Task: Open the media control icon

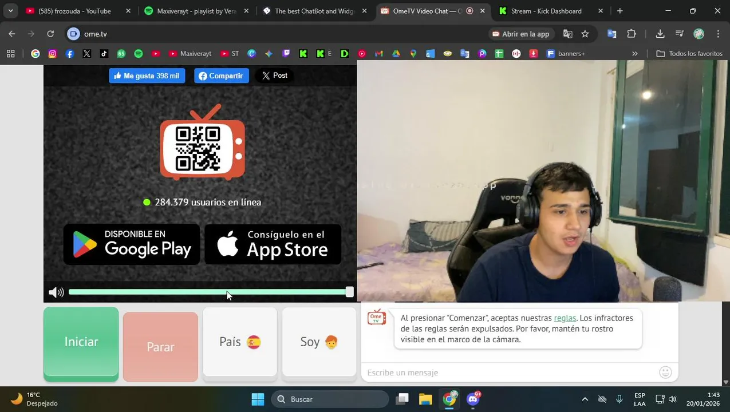Action: 680,34
